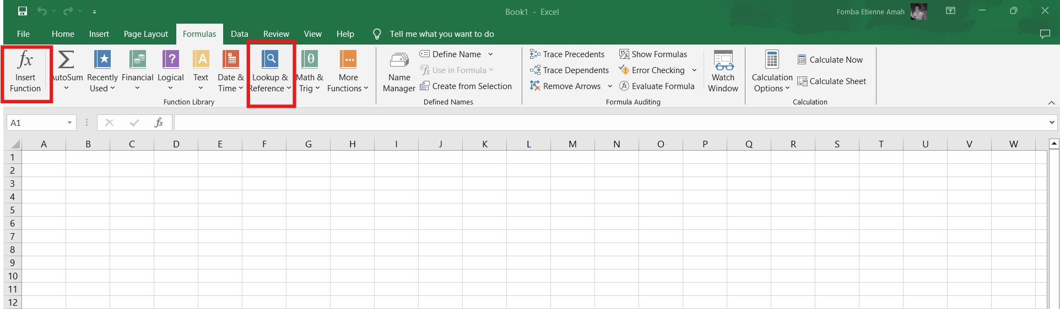This screenshot has width=1060, height=309.
Task: Toggle Show Formulas mode
Action: pyautogui.click(x=653, y=54)
